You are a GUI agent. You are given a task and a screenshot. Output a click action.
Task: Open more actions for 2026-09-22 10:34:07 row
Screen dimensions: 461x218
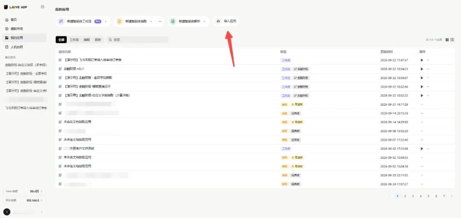(x=428, y=78)
